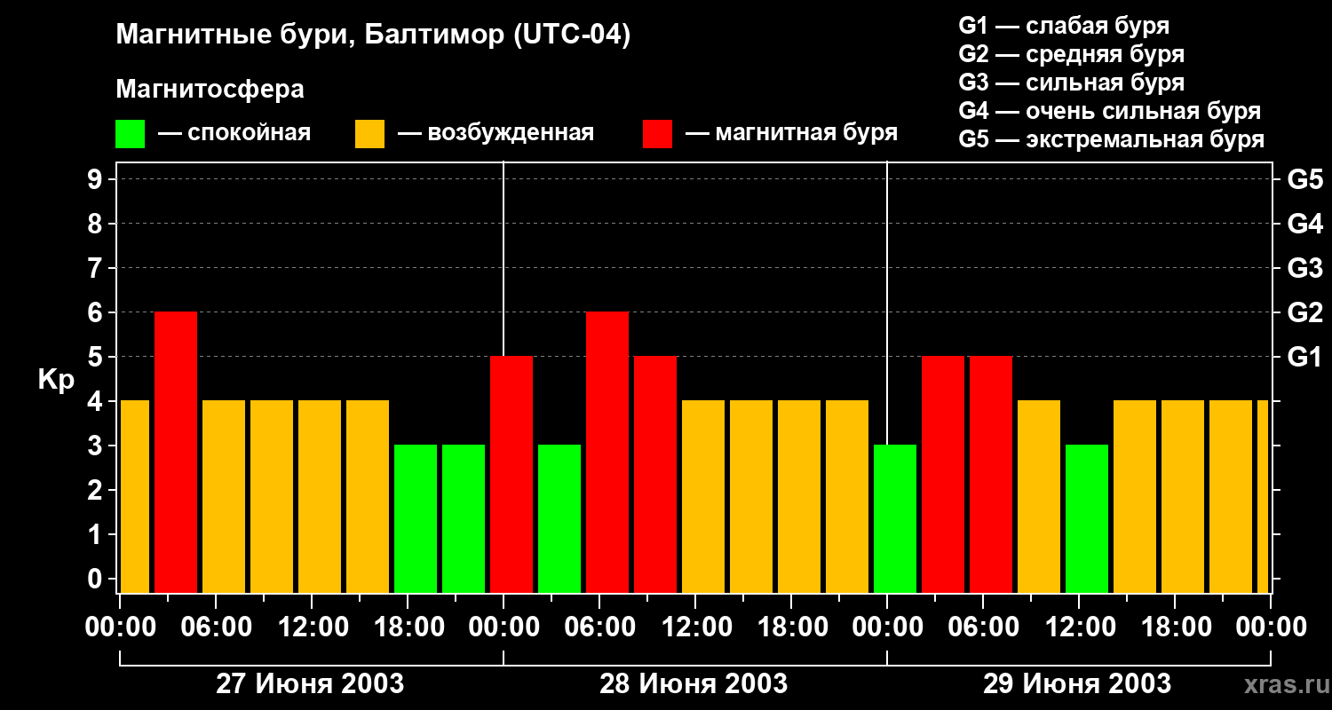
Task: Select the '29 Июня 2003' date label
Action: pyautogui.click(x=1077, y=684)
